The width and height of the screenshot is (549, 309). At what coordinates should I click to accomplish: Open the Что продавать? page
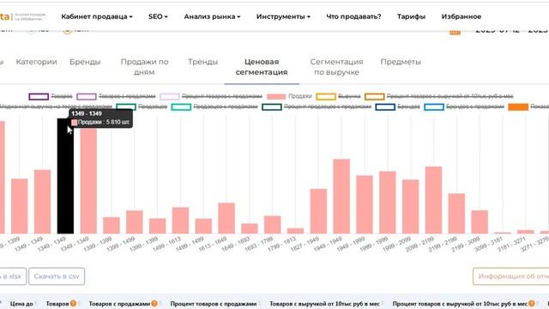click(353, 16)
